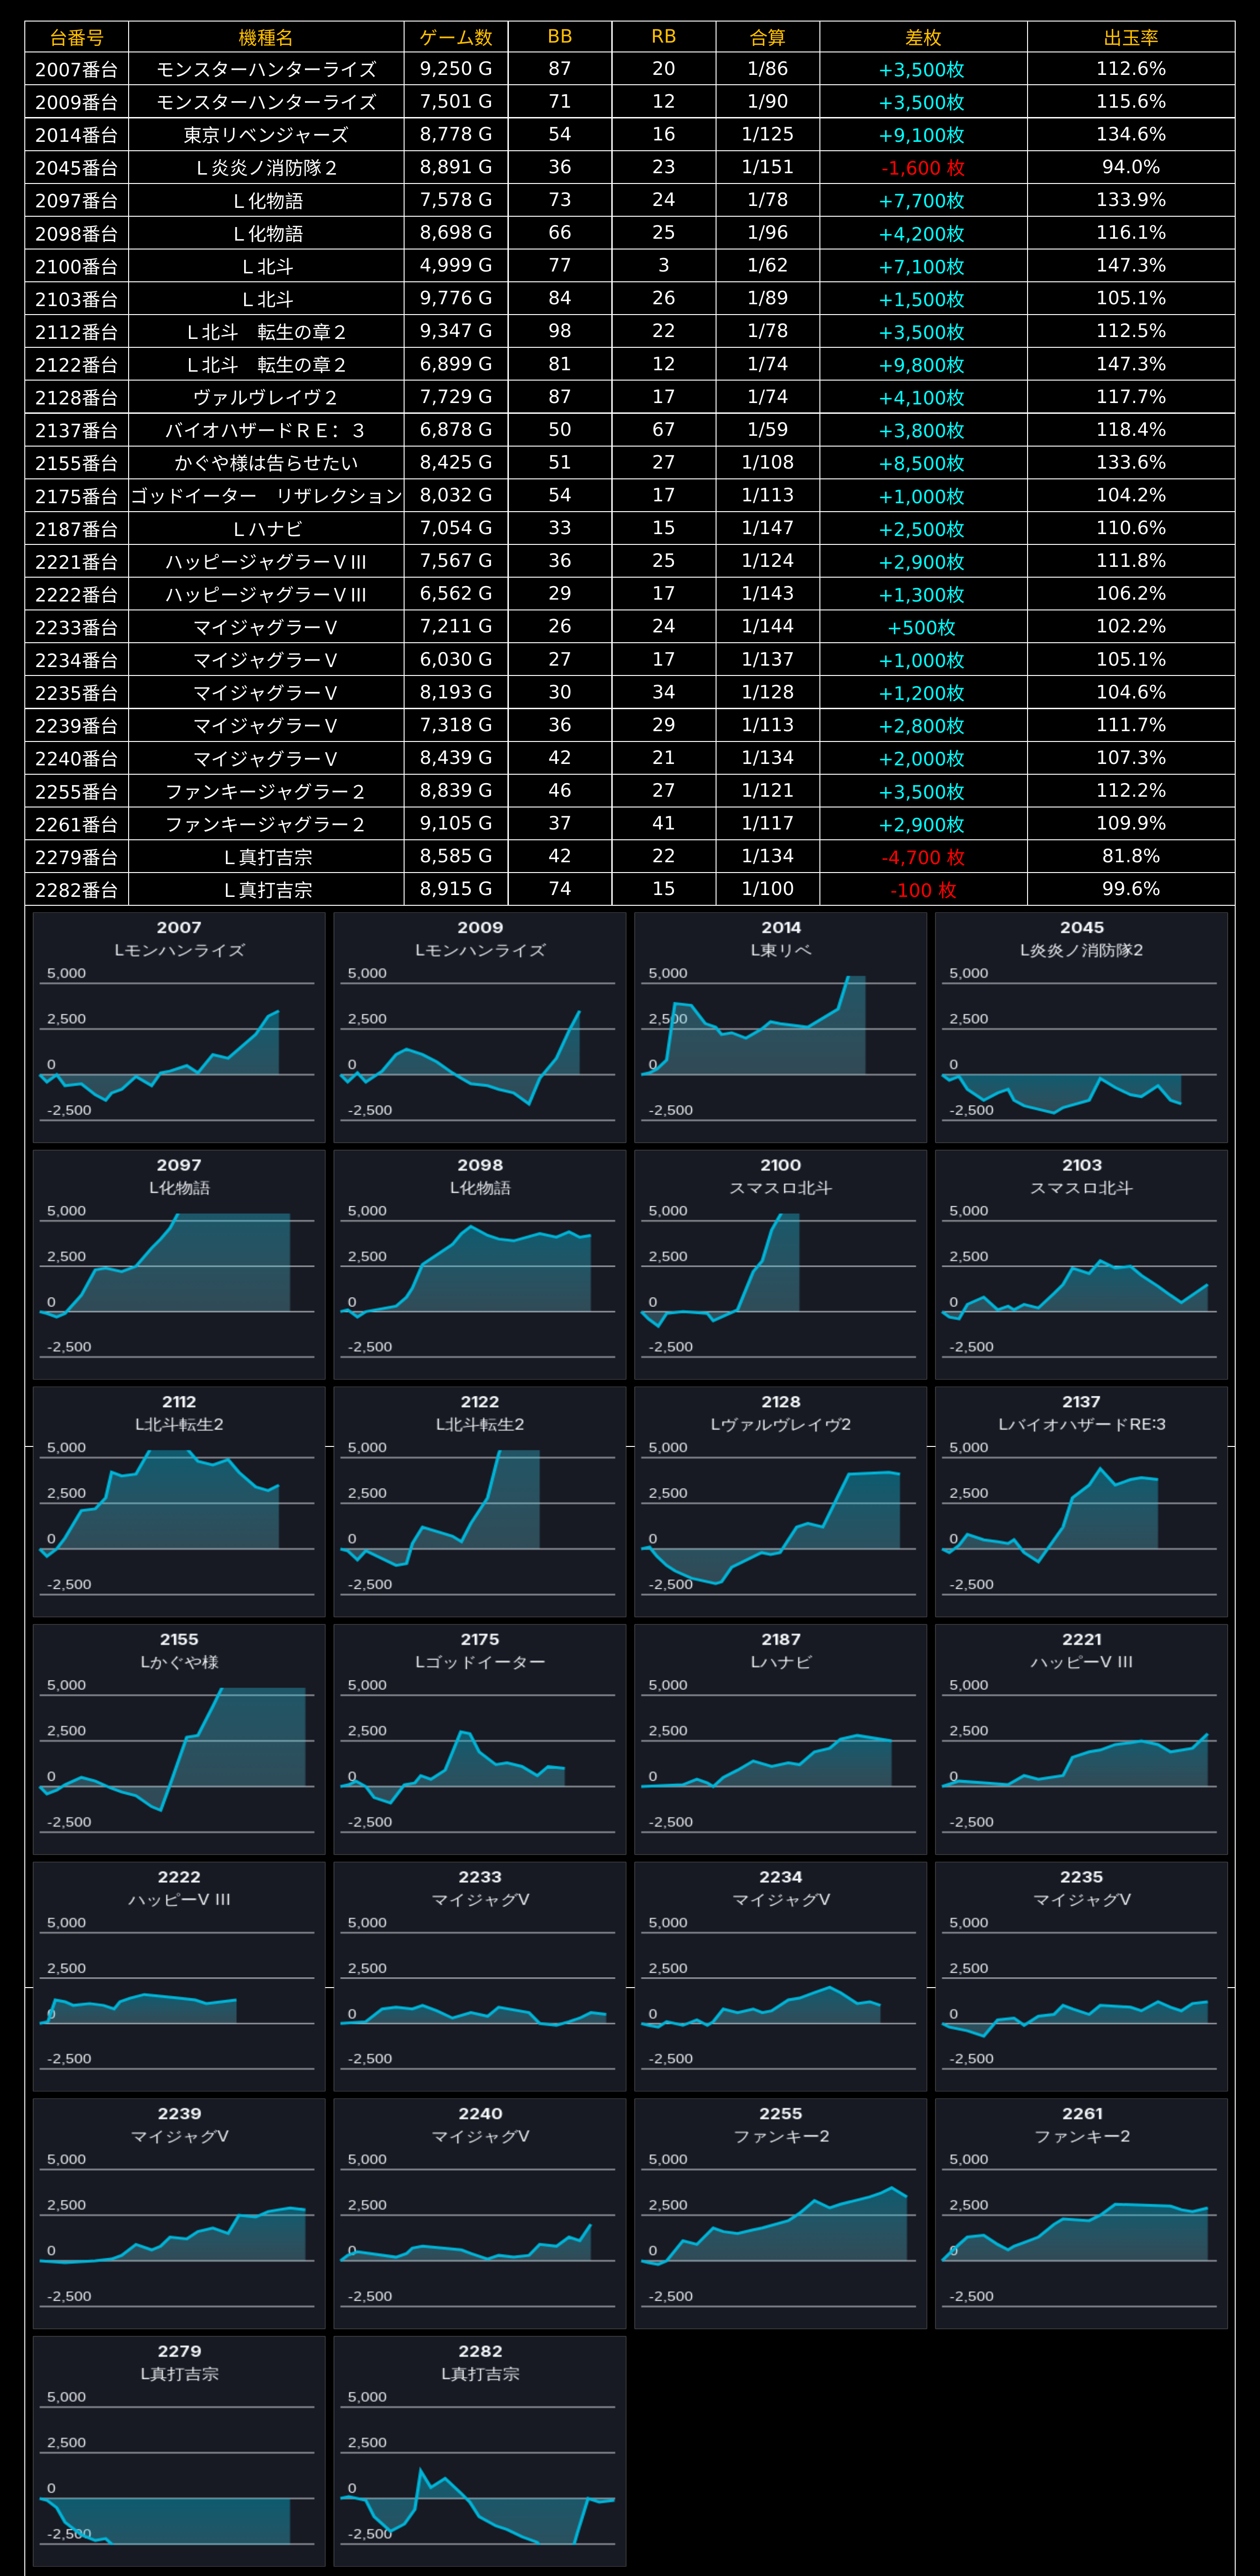
Task: Select the 2282番台 cell in the table
Action: tap(77, 889)
